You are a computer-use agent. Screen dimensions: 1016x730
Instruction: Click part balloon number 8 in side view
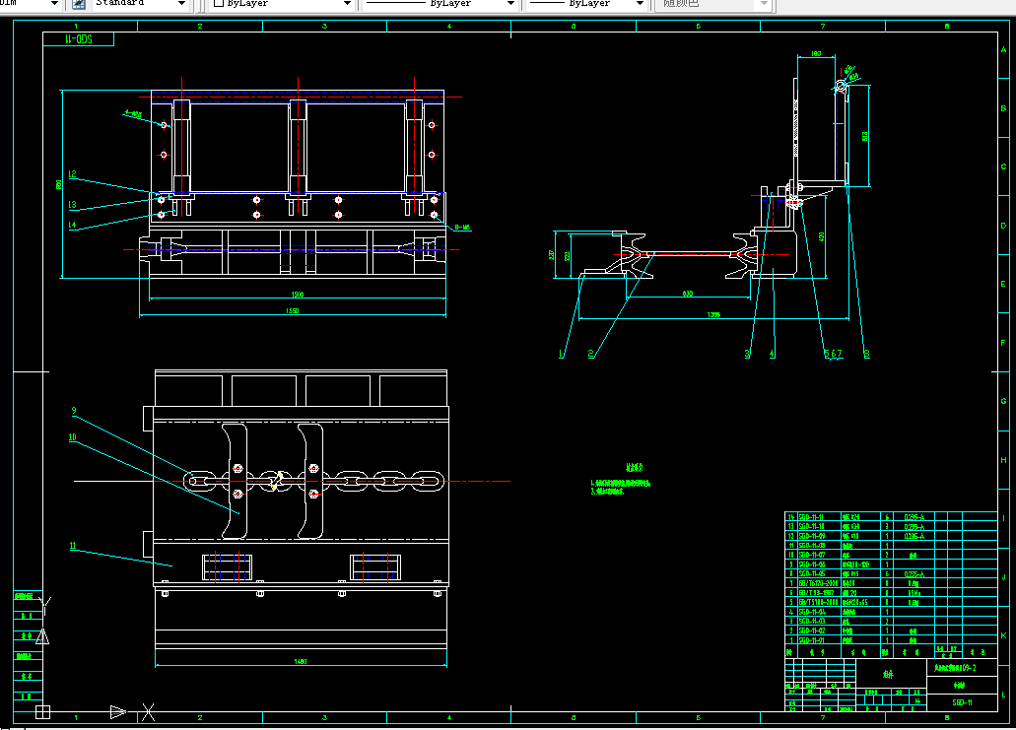tap(867, 354)
